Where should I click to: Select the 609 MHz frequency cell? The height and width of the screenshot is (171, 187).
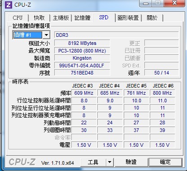coord(84,93)
